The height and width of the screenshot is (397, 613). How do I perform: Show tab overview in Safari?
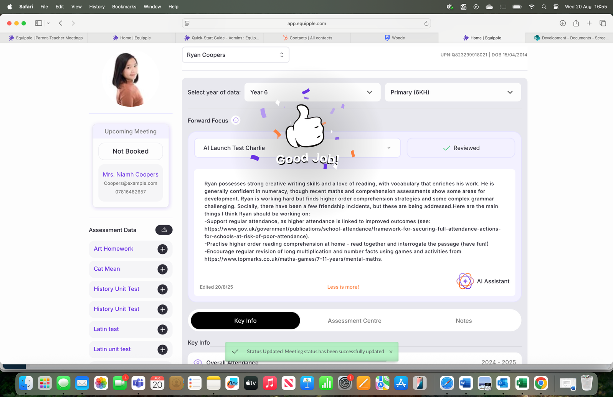pyautogui.click(x=603, y=23)
